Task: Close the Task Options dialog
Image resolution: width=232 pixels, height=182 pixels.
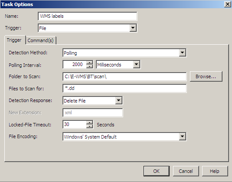Action: pyautogui.click(x=228, y=4)
